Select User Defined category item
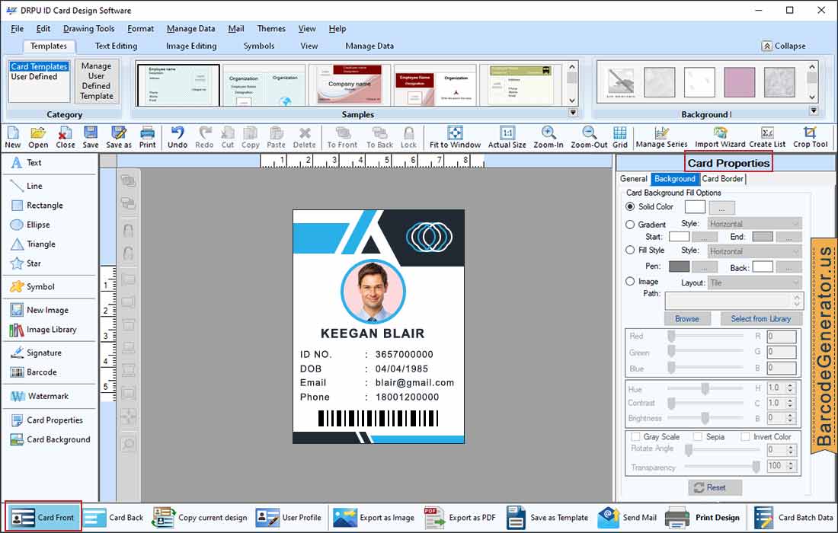 [x=34, y=77]
